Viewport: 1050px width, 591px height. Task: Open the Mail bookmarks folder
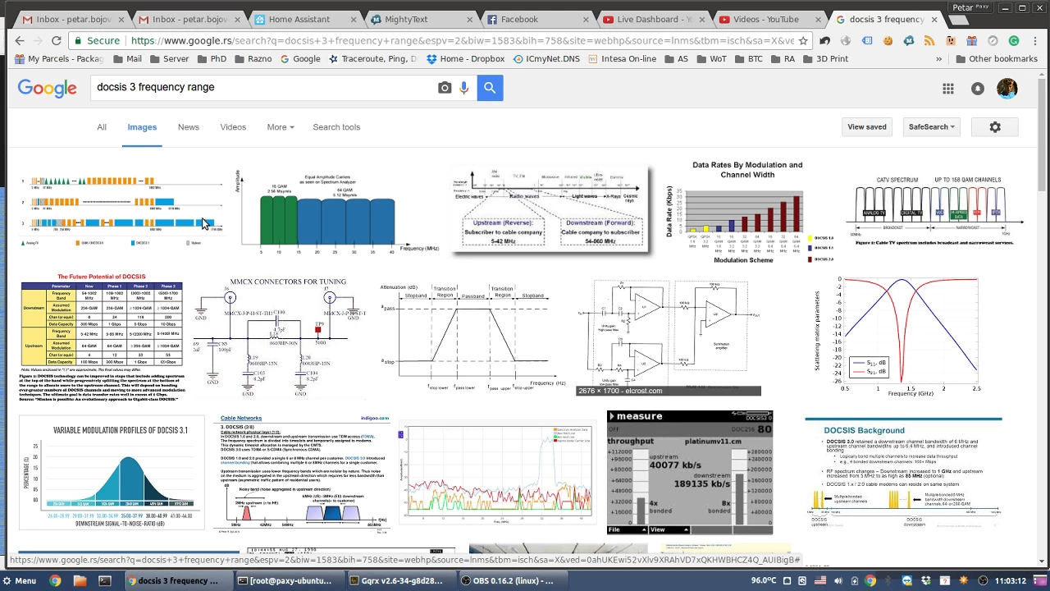click(x=127, y=59)
